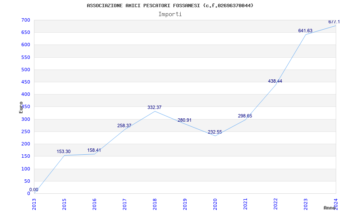Select the 232.55 data label
The image size is (340, 212).
215,132
